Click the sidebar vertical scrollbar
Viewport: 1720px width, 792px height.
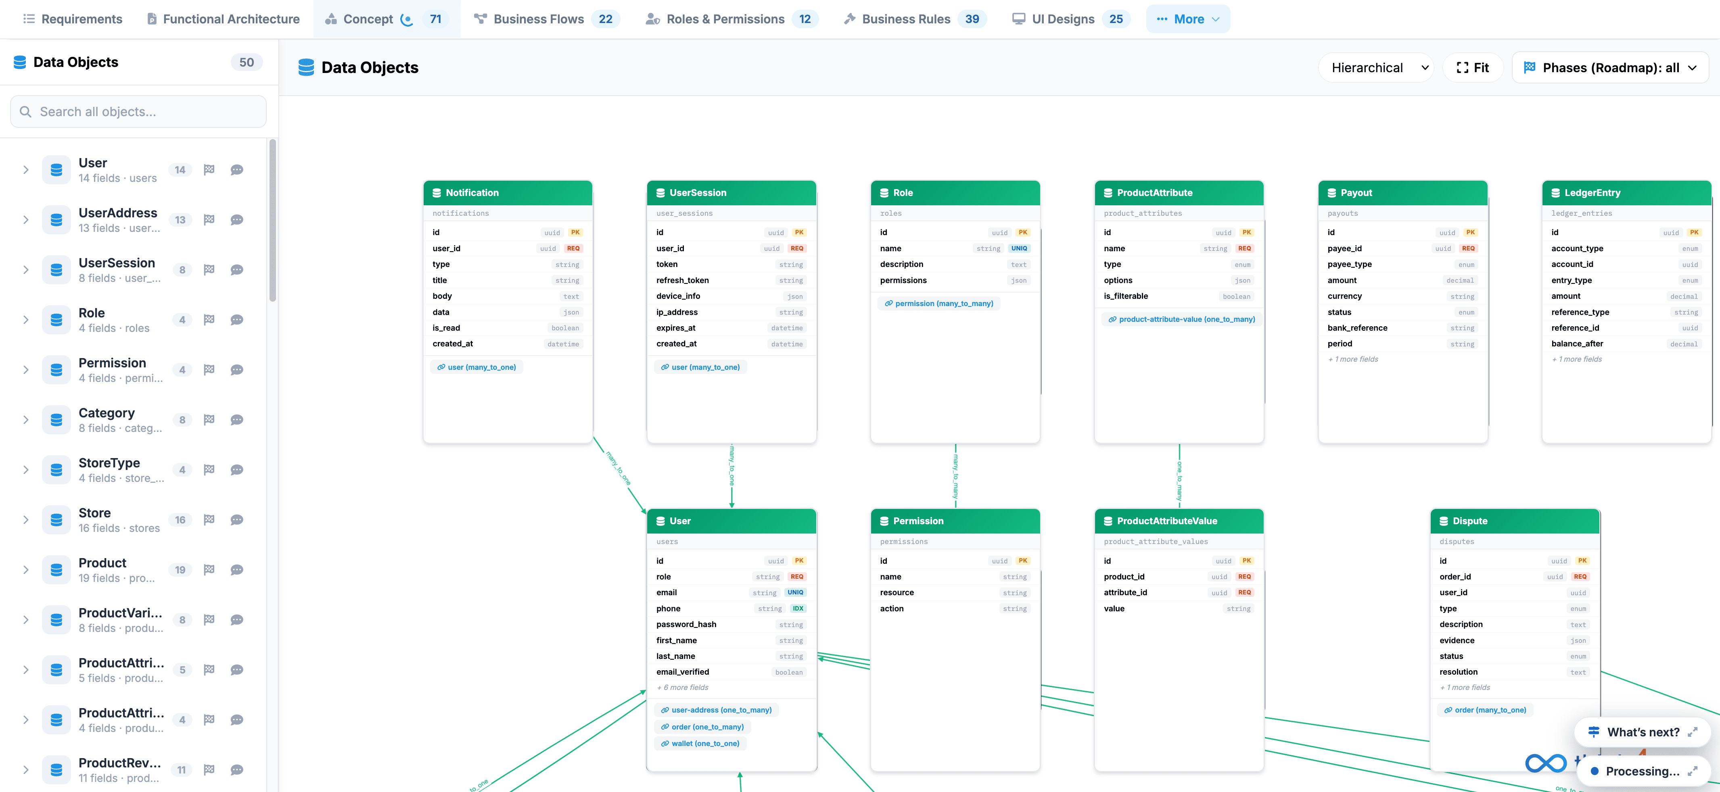tap(272, 220)
